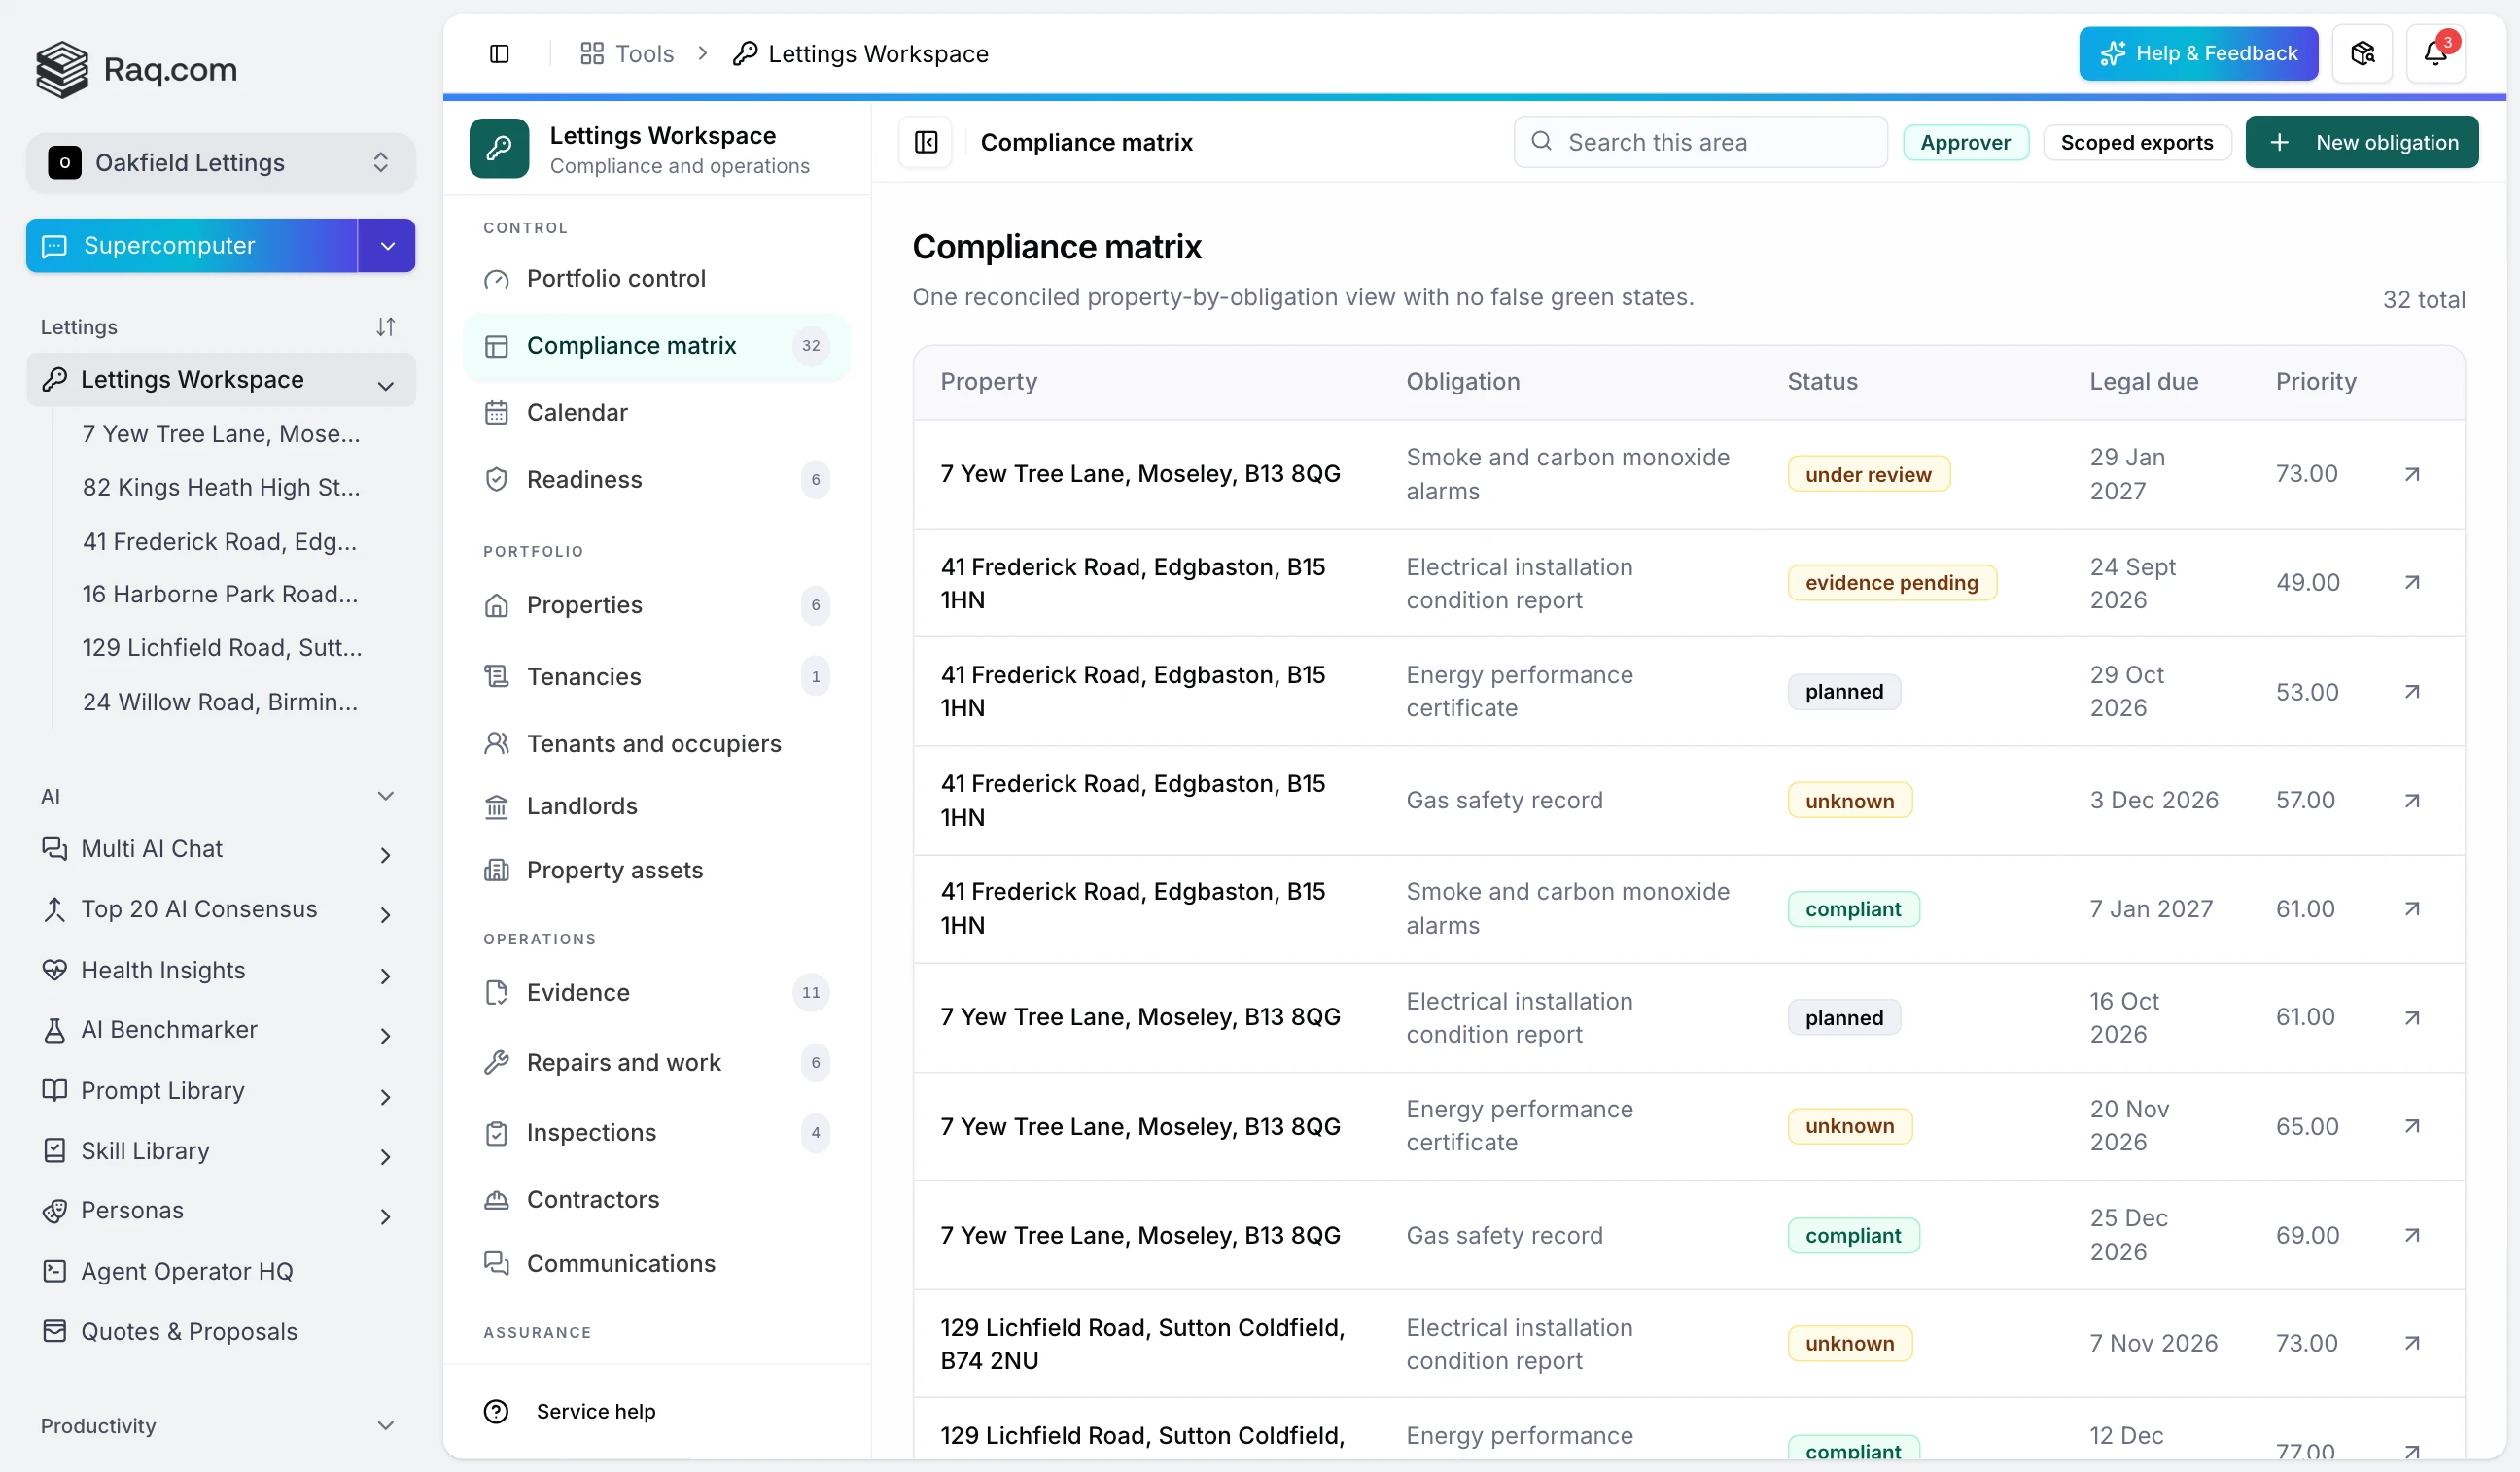The image size is (2520, 1472).
Task: Click the Priority column header
Action: pos(2315,382)
